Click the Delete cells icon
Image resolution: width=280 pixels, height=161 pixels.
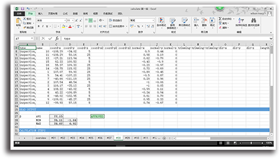(204, 22)
